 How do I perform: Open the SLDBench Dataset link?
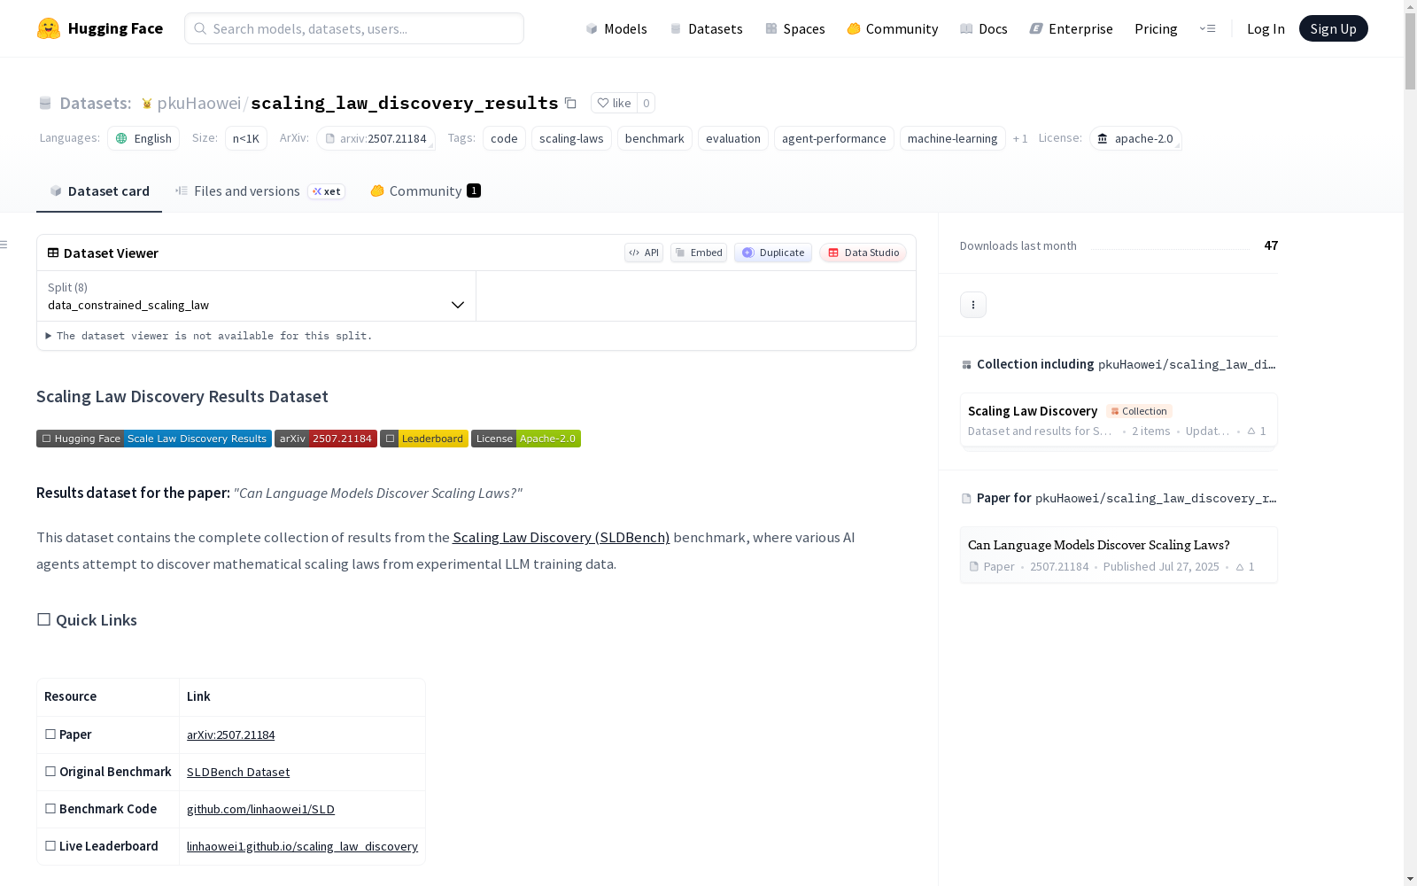238,773
